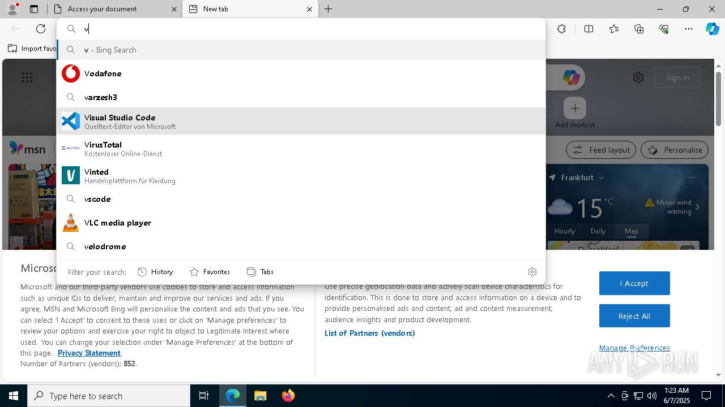Viewport: 725px width, 407px height.
Task: Add a shortcut tile
Action: coord(575,113)
